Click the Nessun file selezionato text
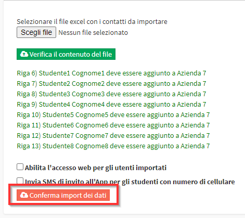The width and height of the screenshot is (245, 218). point(93,32)
